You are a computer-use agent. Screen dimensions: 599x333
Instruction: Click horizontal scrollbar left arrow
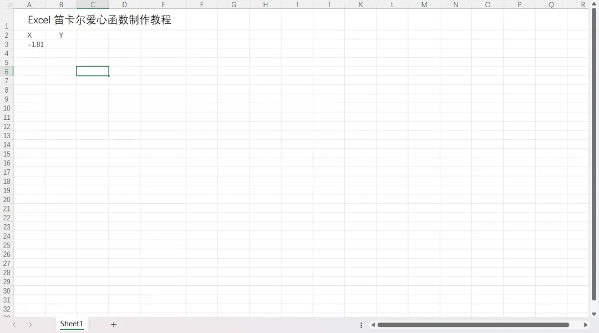click(373, 325)
